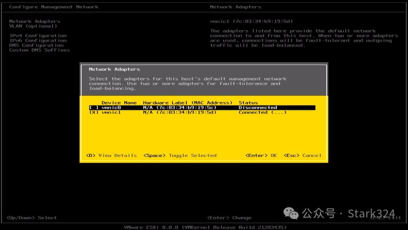Click the <Up/Down> Select hint
The height and width of the screenshot is (230, 408).
(31, 218)
